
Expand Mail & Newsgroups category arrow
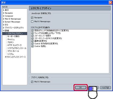4,19
